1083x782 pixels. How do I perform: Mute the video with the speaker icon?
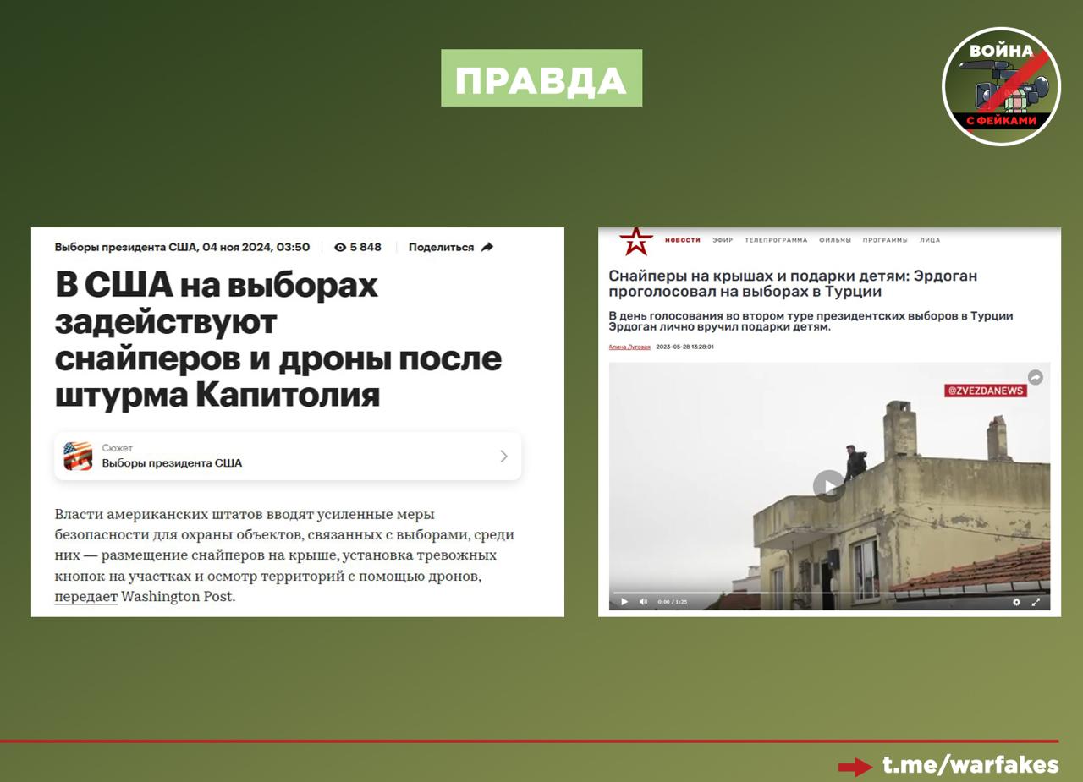coord(643,602)
